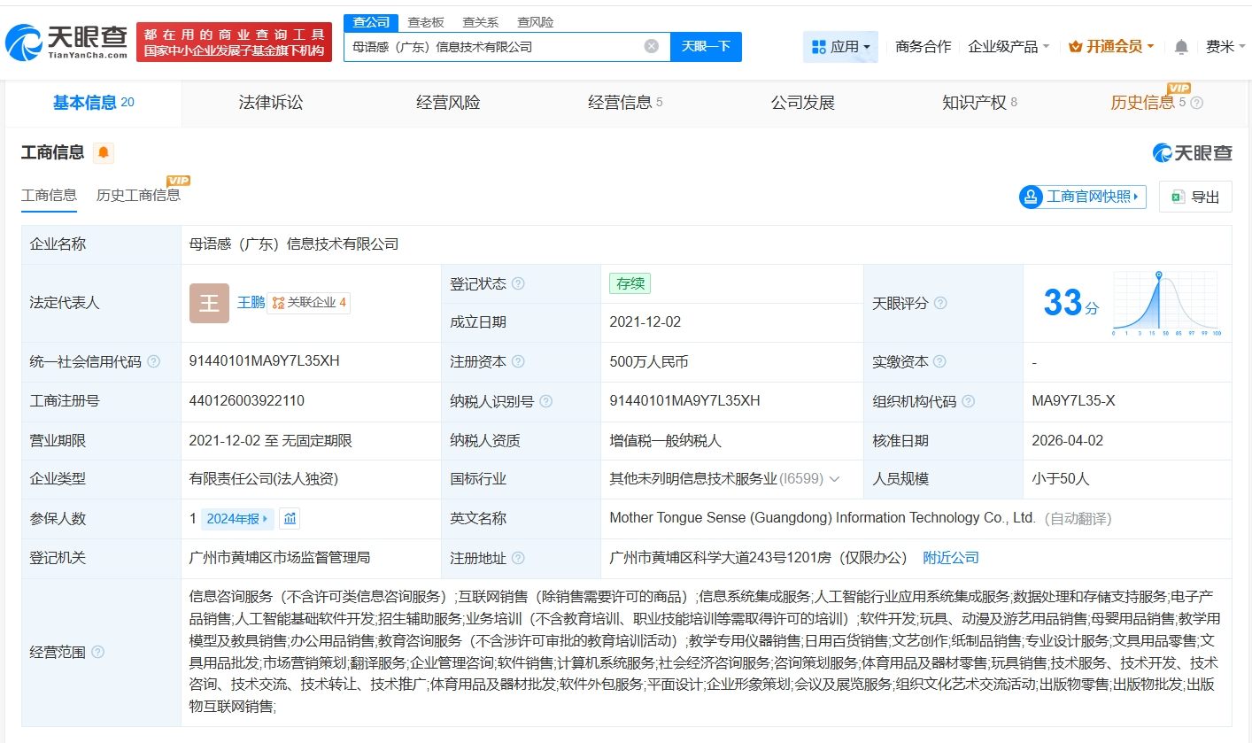Click the 导出 export button
The image size is (1252, 743).
click(x=1195, y=197)
